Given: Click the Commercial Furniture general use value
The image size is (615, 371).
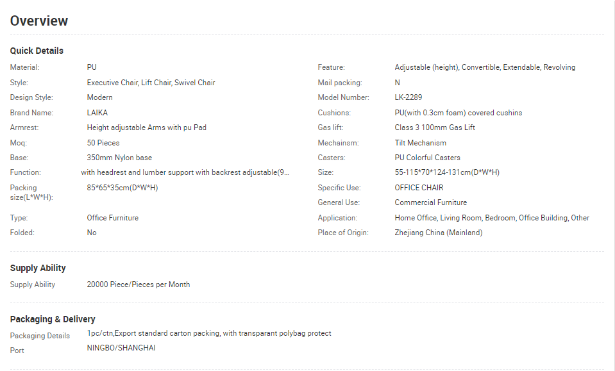Looking at the screenshot, I should click(x=431, y=202).
